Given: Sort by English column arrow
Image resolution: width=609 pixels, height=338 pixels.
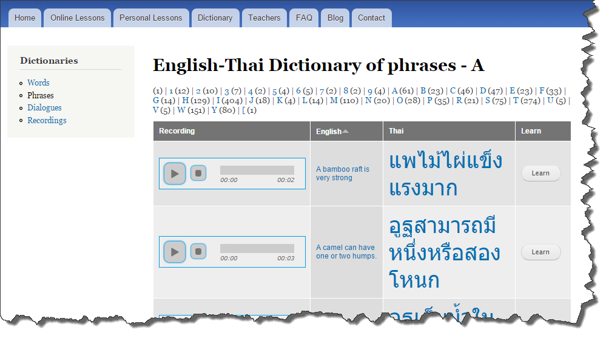Looking at the screenshot, I should (346, 131).
